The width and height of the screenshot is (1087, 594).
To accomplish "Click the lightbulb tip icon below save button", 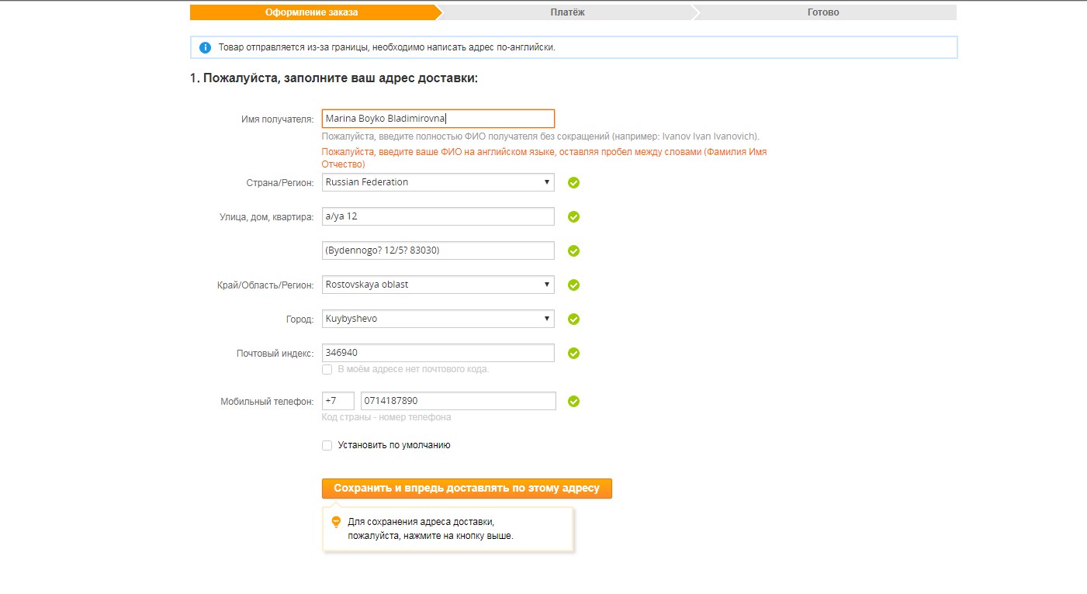I will [336, 522].
